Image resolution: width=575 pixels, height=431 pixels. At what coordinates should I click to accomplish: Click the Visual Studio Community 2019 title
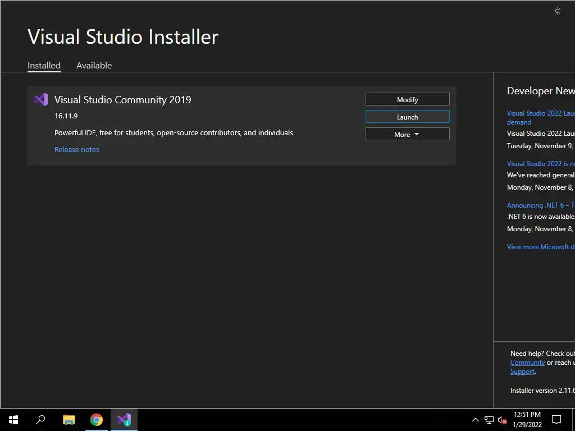click(x=122, y=100)
